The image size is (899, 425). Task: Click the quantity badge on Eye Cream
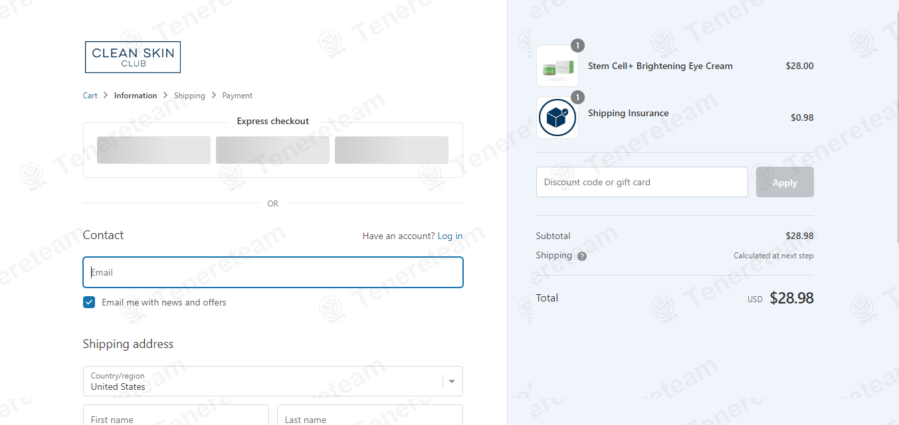(578, 46)
